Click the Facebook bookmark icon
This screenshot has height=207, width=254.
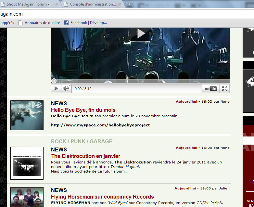[x=66, y=23]
